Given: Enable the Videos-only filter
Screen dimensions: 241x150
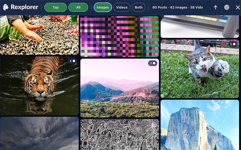Looking at the screenshot, I should pyautogui.click(x=122, y=7).
